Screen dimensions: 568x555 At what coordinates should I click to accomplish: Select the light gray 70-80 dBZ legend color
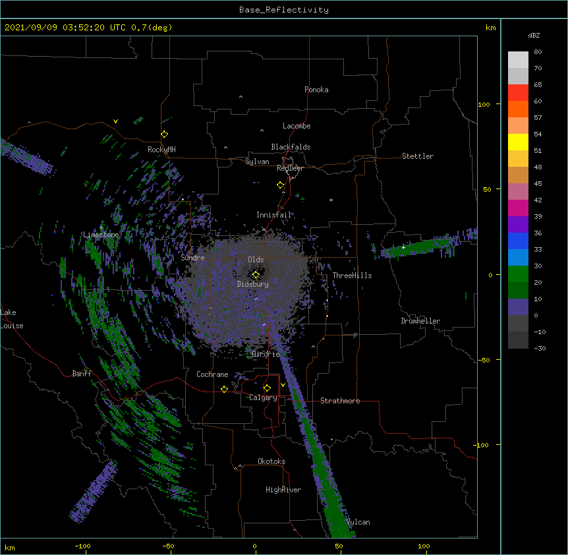(518, 60)
